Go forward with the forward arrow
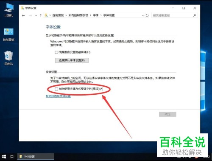Image resolution: width=212 pixels, height=161 pixels. (30, 15)
